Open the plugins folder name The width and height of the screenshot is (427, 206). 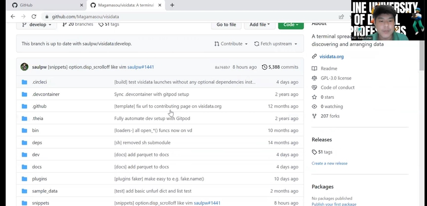(x=40, y=179)
